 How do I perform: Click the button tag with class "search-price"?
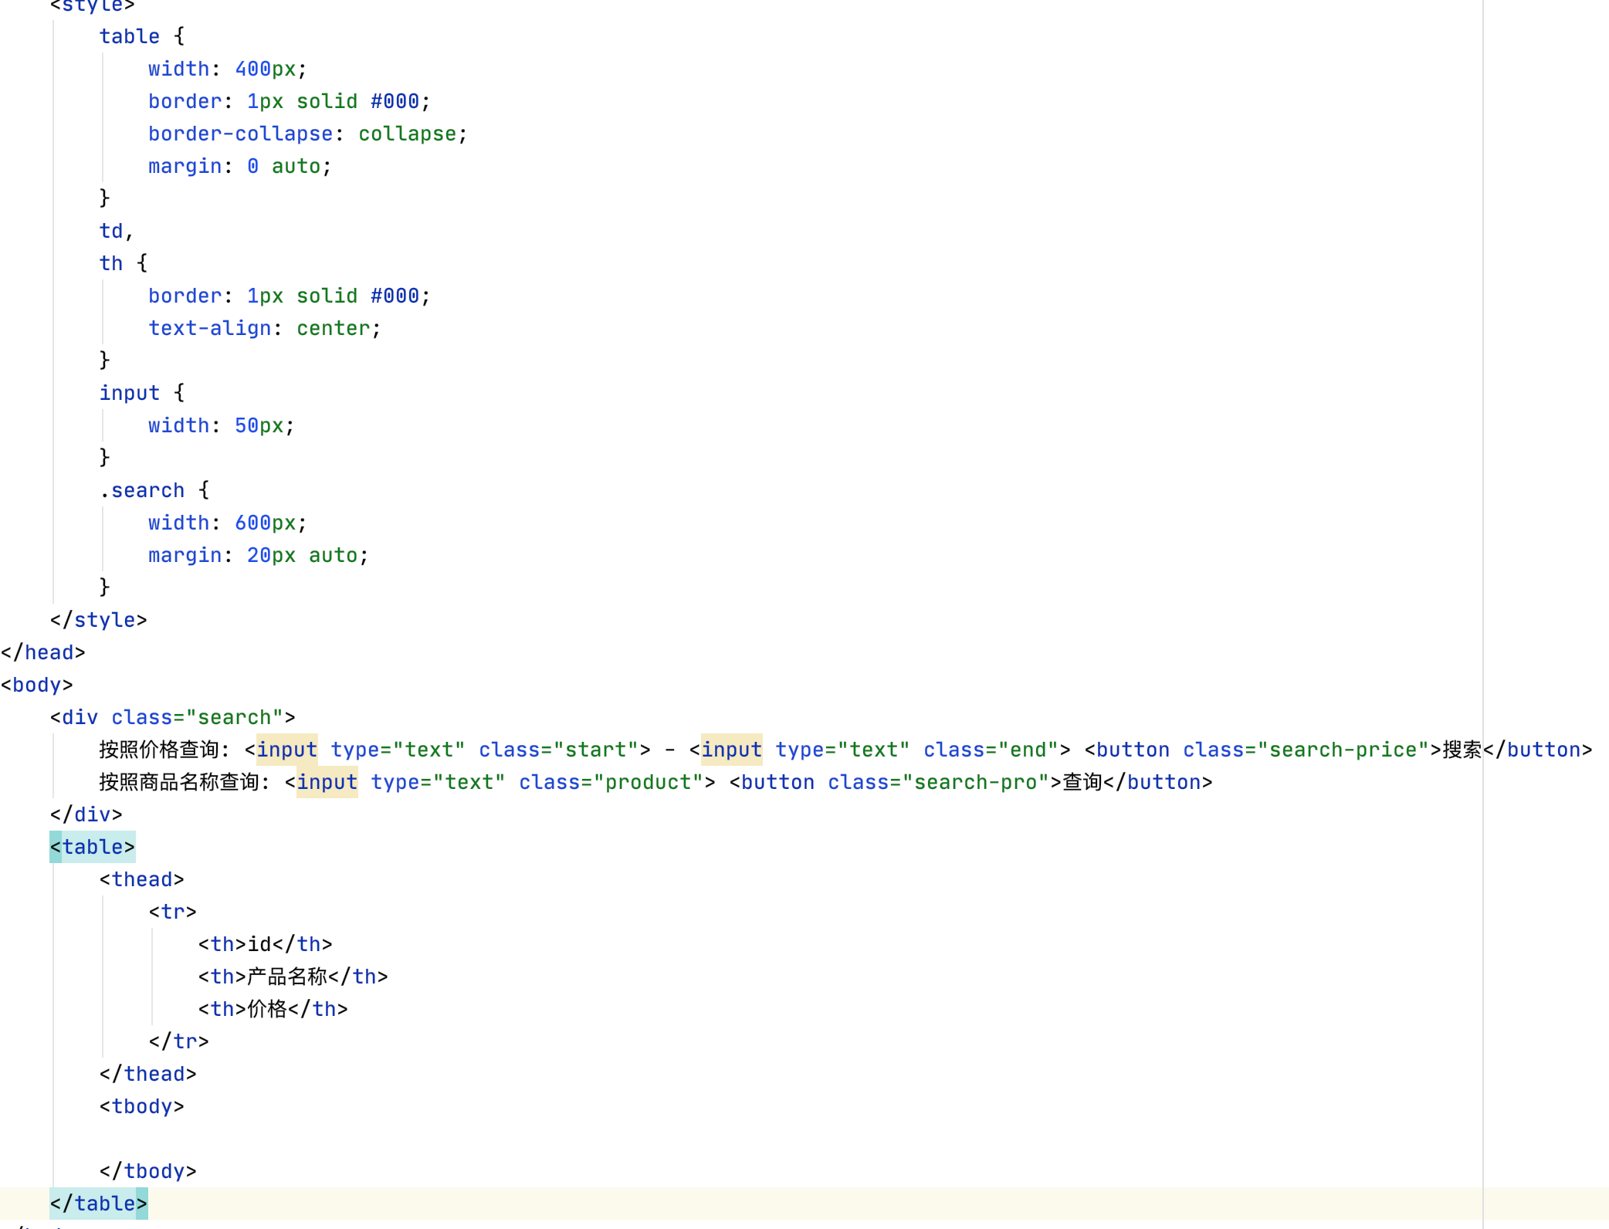pos(1263,750)
